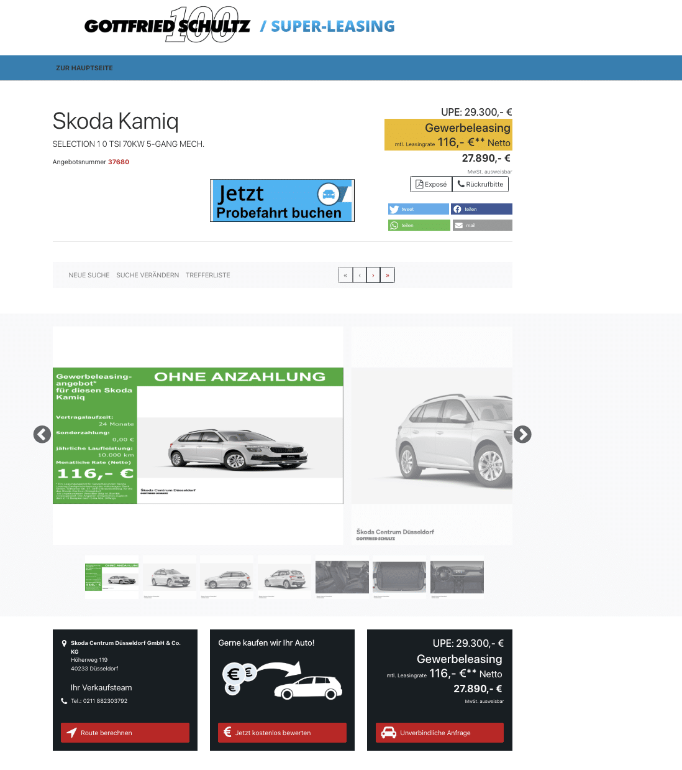Select the second thumbnail showing front view

(x=170, y=577)
